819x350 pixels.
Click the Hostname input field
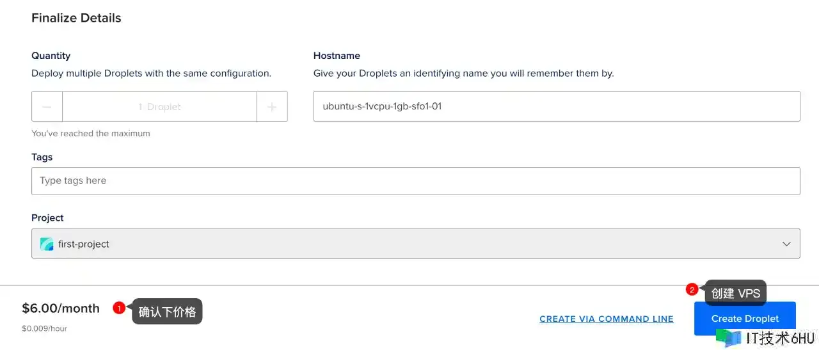pos(556,106)
